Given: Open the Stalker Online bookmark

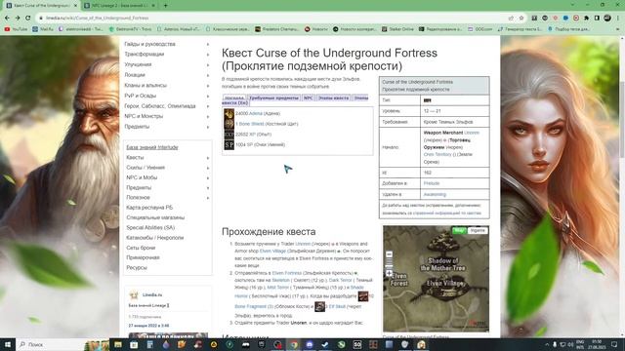Looking at the screenshot, I should (397, 29).
